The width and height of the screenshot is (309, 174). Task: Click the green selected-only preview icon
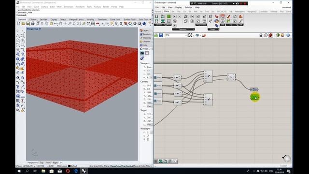point(278,35)
